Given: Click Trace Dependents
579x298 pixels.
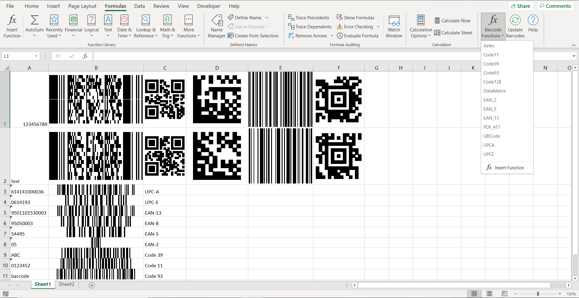Looking at the screenshot, I should point(310,27).
